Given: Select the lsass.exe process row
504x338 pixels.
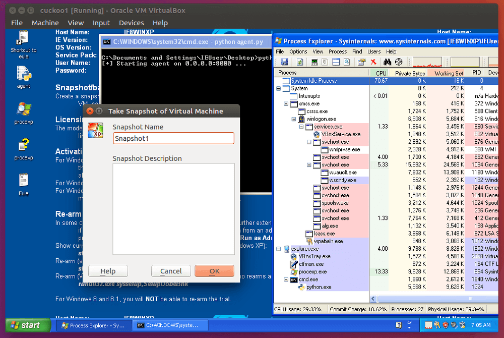Looking at the screenshot, I should [x=387, y=234].
